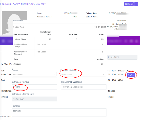Click the Student button at top right
Screen dimensions: 142x120
point(129,4)
